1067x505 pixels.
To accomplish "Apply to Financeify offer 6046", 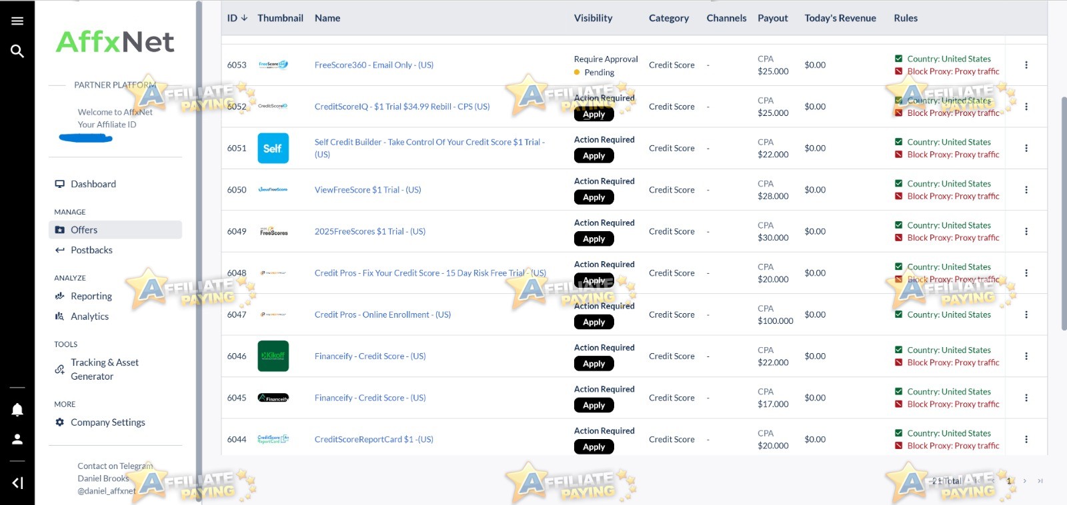I will (x=594, y=364).
